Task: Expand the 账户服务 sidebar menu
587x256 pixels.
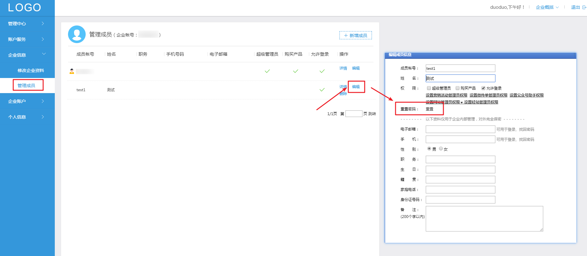Action: click(27, 39)
